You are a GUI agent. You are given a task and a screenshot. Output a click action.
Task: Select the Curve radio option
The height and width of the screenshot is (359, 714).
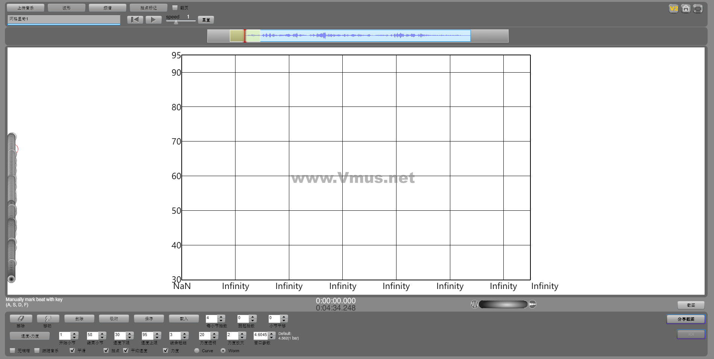point(197,350)
